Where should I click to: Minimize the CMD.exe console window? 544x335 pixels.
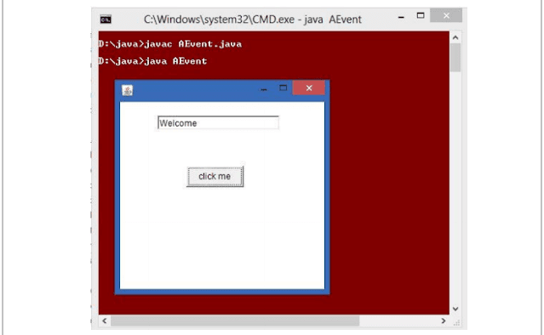[401, 17]
